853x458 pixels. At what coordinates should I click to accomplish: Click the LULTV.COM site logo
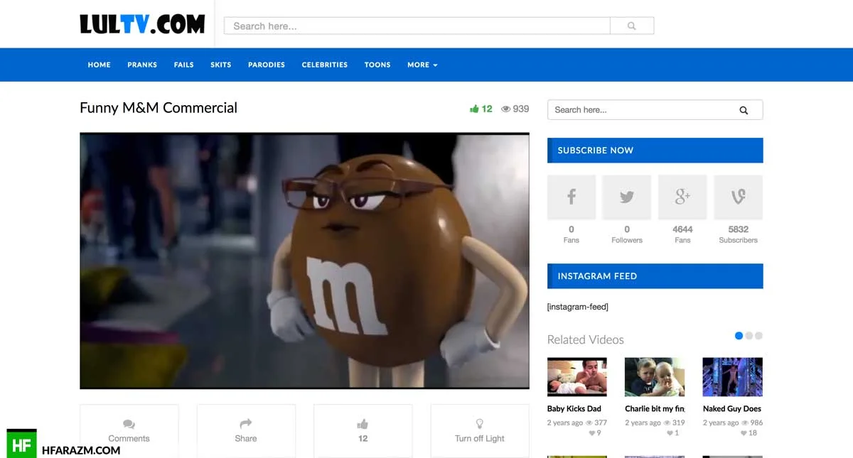tap(142, 25)
